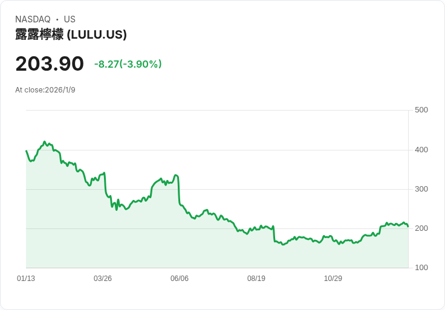The width and height of the screenshot is (445, 310).
Task: Select the 10/29 date on the x-axis
Action: pos(333,279)
